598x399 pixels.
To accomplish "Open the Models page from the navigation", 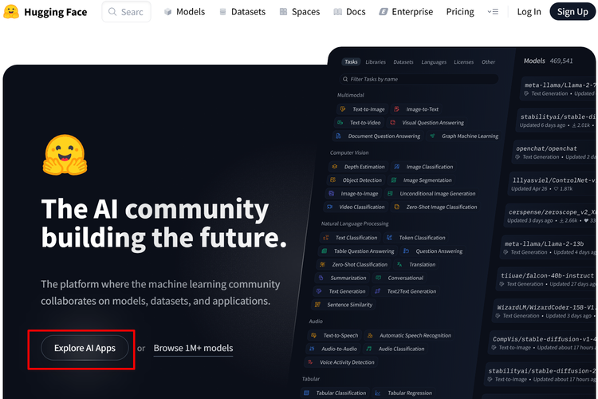I will click(185, 12).
